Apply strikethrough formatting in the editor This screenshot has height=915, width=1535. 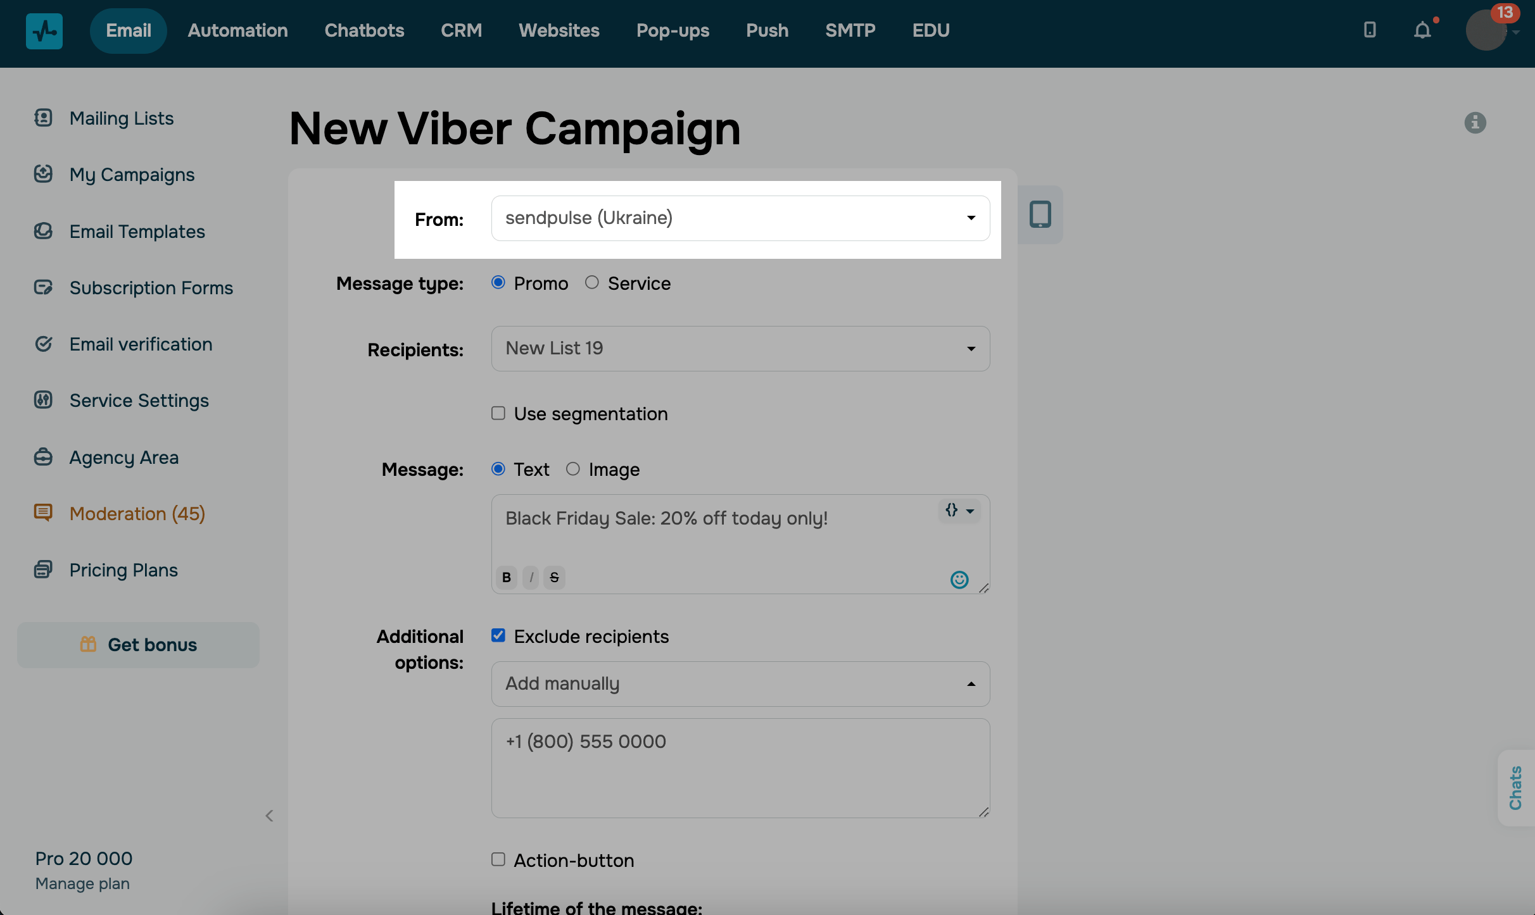[x=554, y=577]
